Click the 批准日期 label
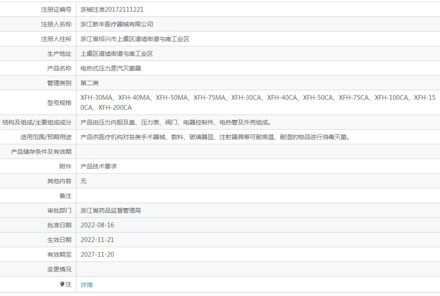 click(59, 225)
